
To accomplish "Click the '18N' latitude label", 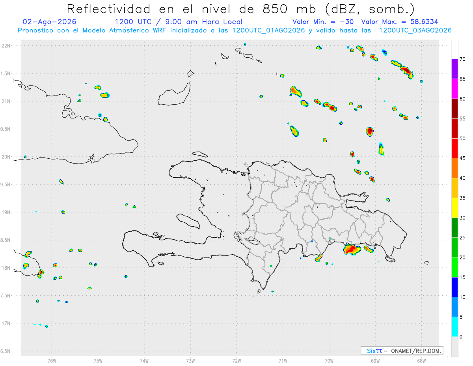I will 7,268.
